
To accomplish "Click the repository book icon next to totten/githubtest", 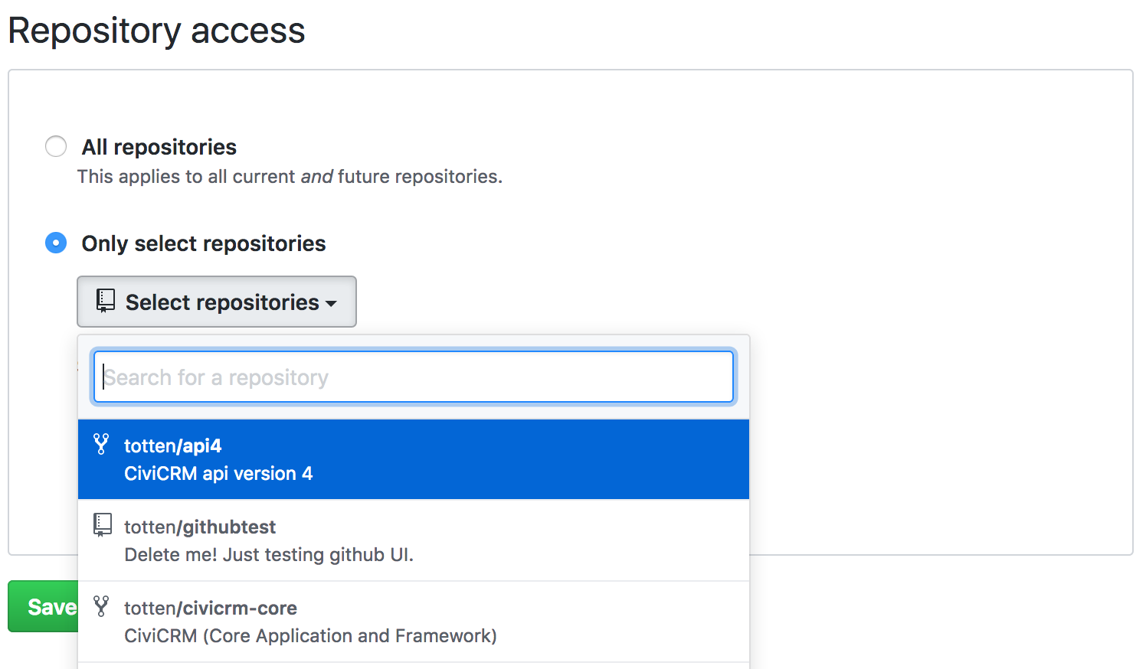I will tap(102, 526).
